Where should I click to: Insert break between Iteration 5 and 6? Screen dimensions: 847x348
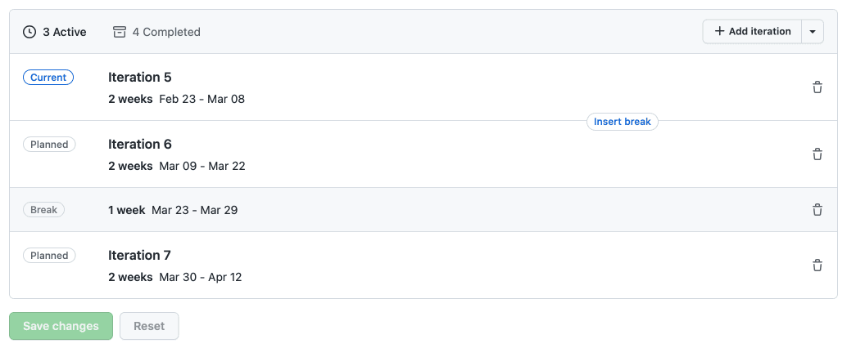click(x=623, y=122)
